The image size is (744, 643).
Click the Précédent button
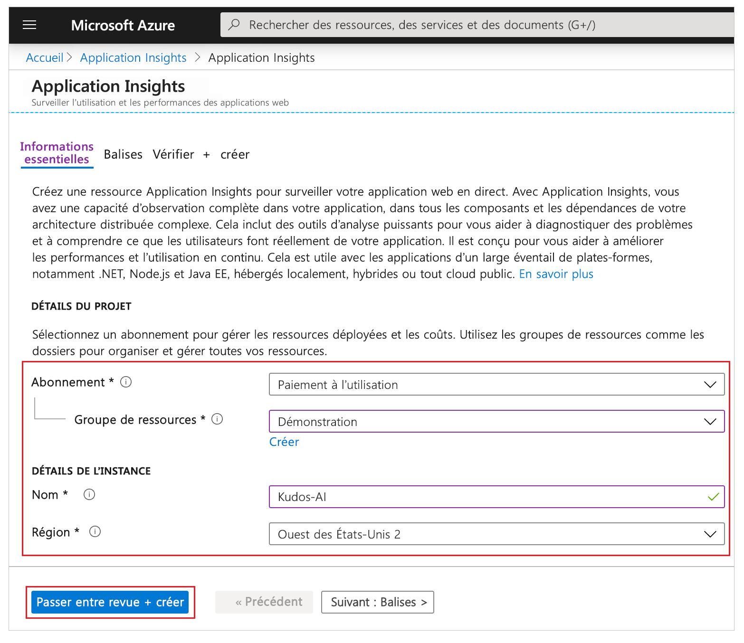click(x=264, y=602)
